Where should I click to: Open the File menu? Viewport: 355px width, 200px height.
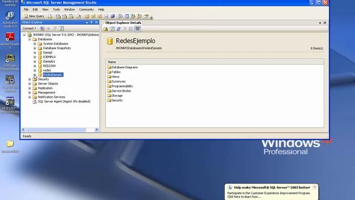26,9
